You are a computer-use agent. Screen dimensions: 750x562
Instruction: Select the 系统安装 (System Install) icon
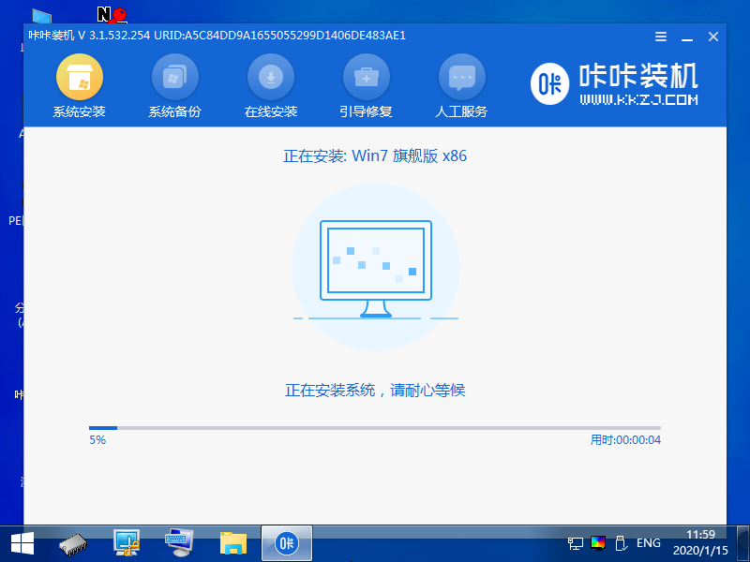point(79,84)
